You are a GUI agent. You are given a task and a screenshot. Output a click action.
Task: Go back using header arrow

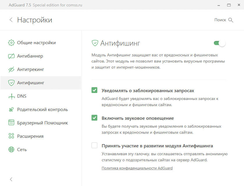pyautogui.click(x=11, y=20)
